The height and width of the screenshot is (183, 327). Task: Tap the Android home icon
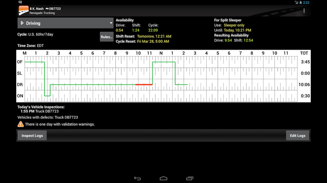[163, 178]
